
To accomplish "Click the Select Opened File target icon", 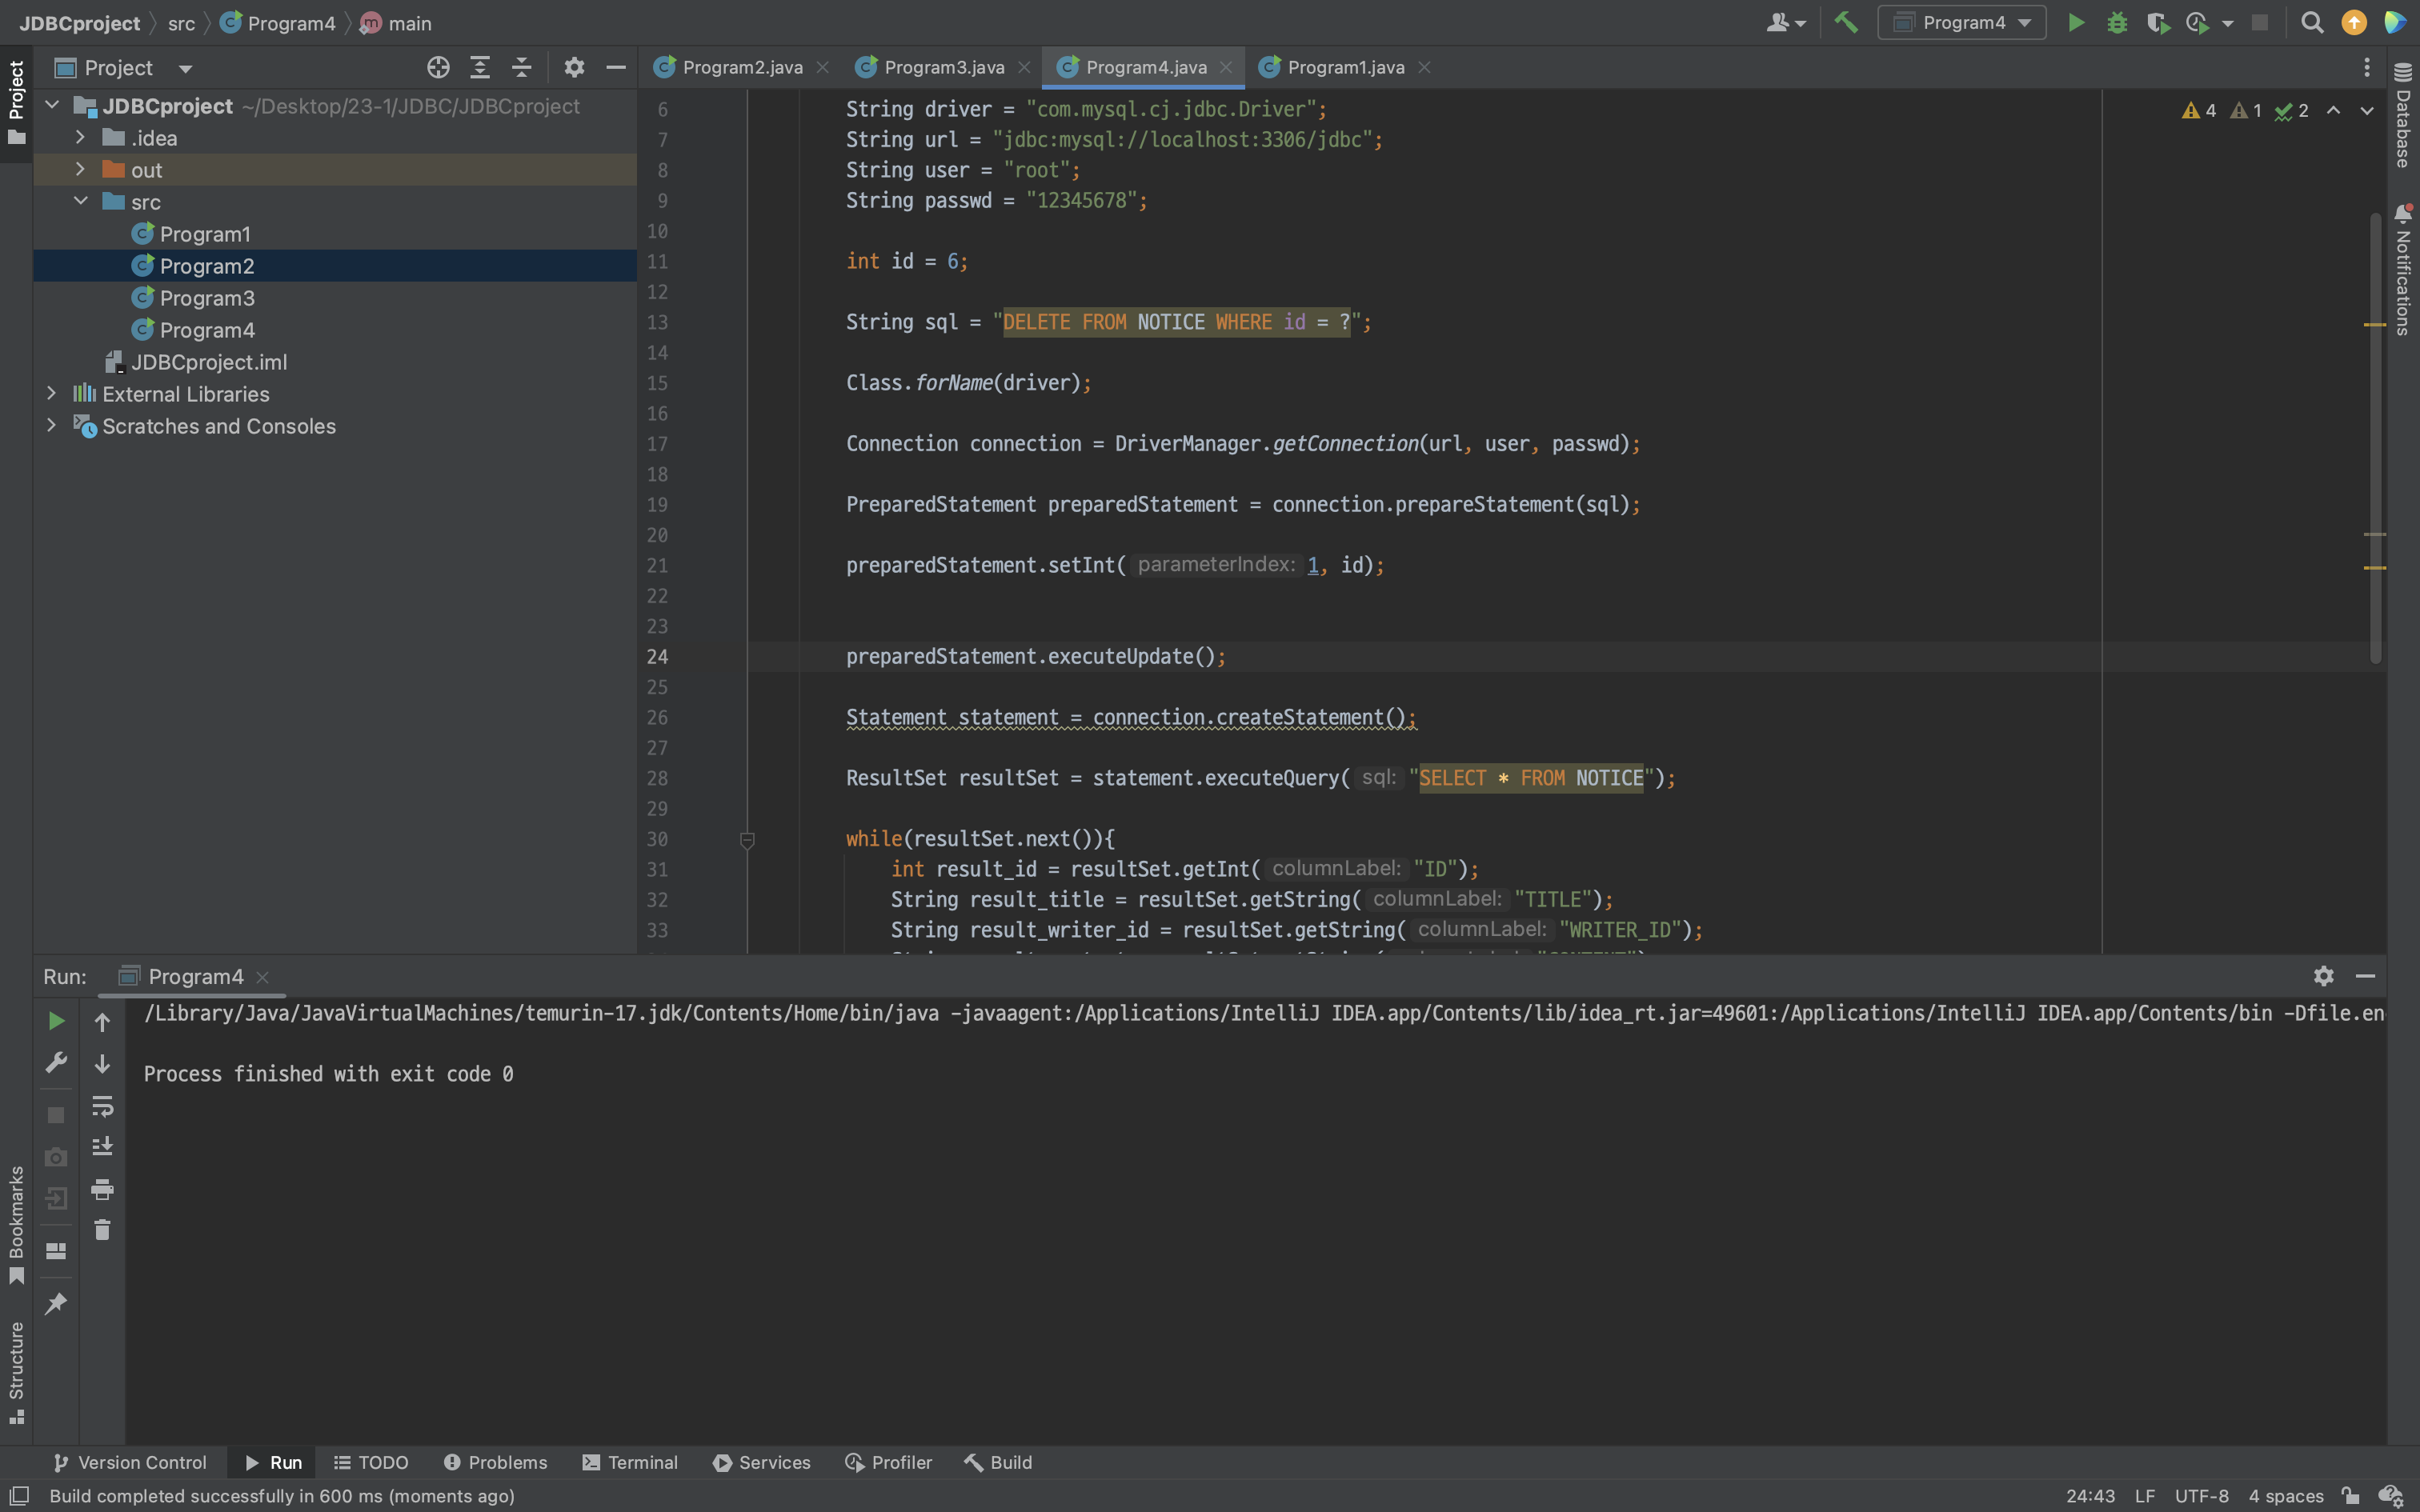I will [x=438, y=67].
